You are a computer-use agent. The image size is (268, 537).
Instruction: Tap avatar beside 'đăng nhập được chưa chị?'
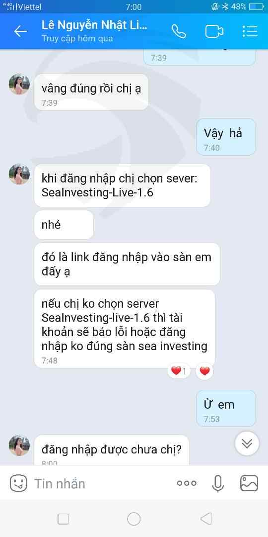[x=19, y=446]
